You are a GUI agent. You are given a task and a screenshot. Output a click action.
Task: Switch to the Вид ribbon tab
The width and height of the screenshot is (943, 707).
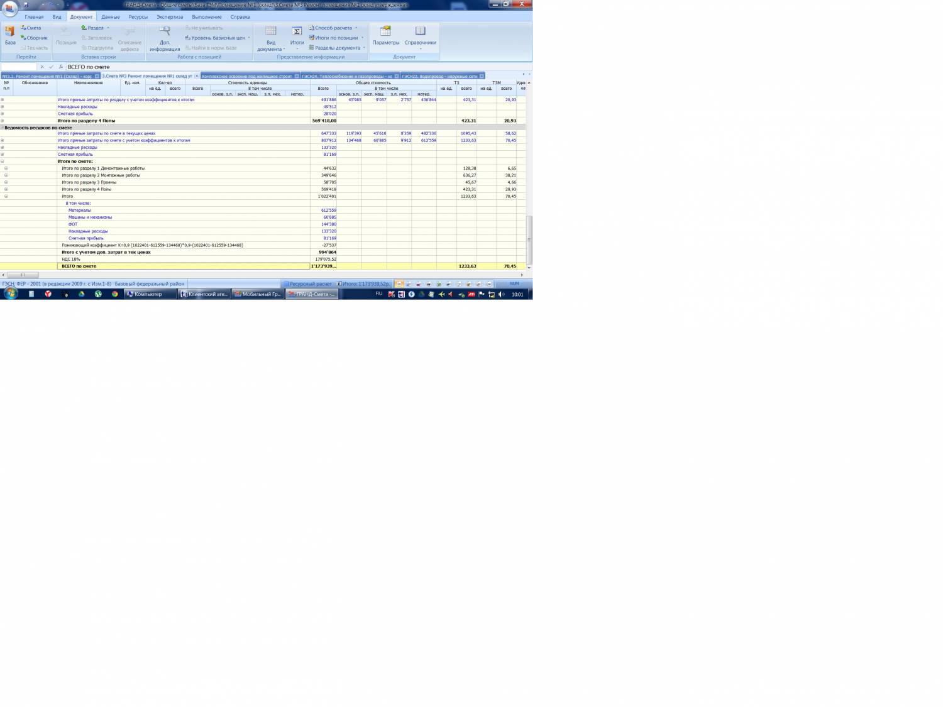[57, 17]
